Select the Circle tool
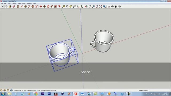The width and height of the screenshot is (171, 96). tap(26, 6)
